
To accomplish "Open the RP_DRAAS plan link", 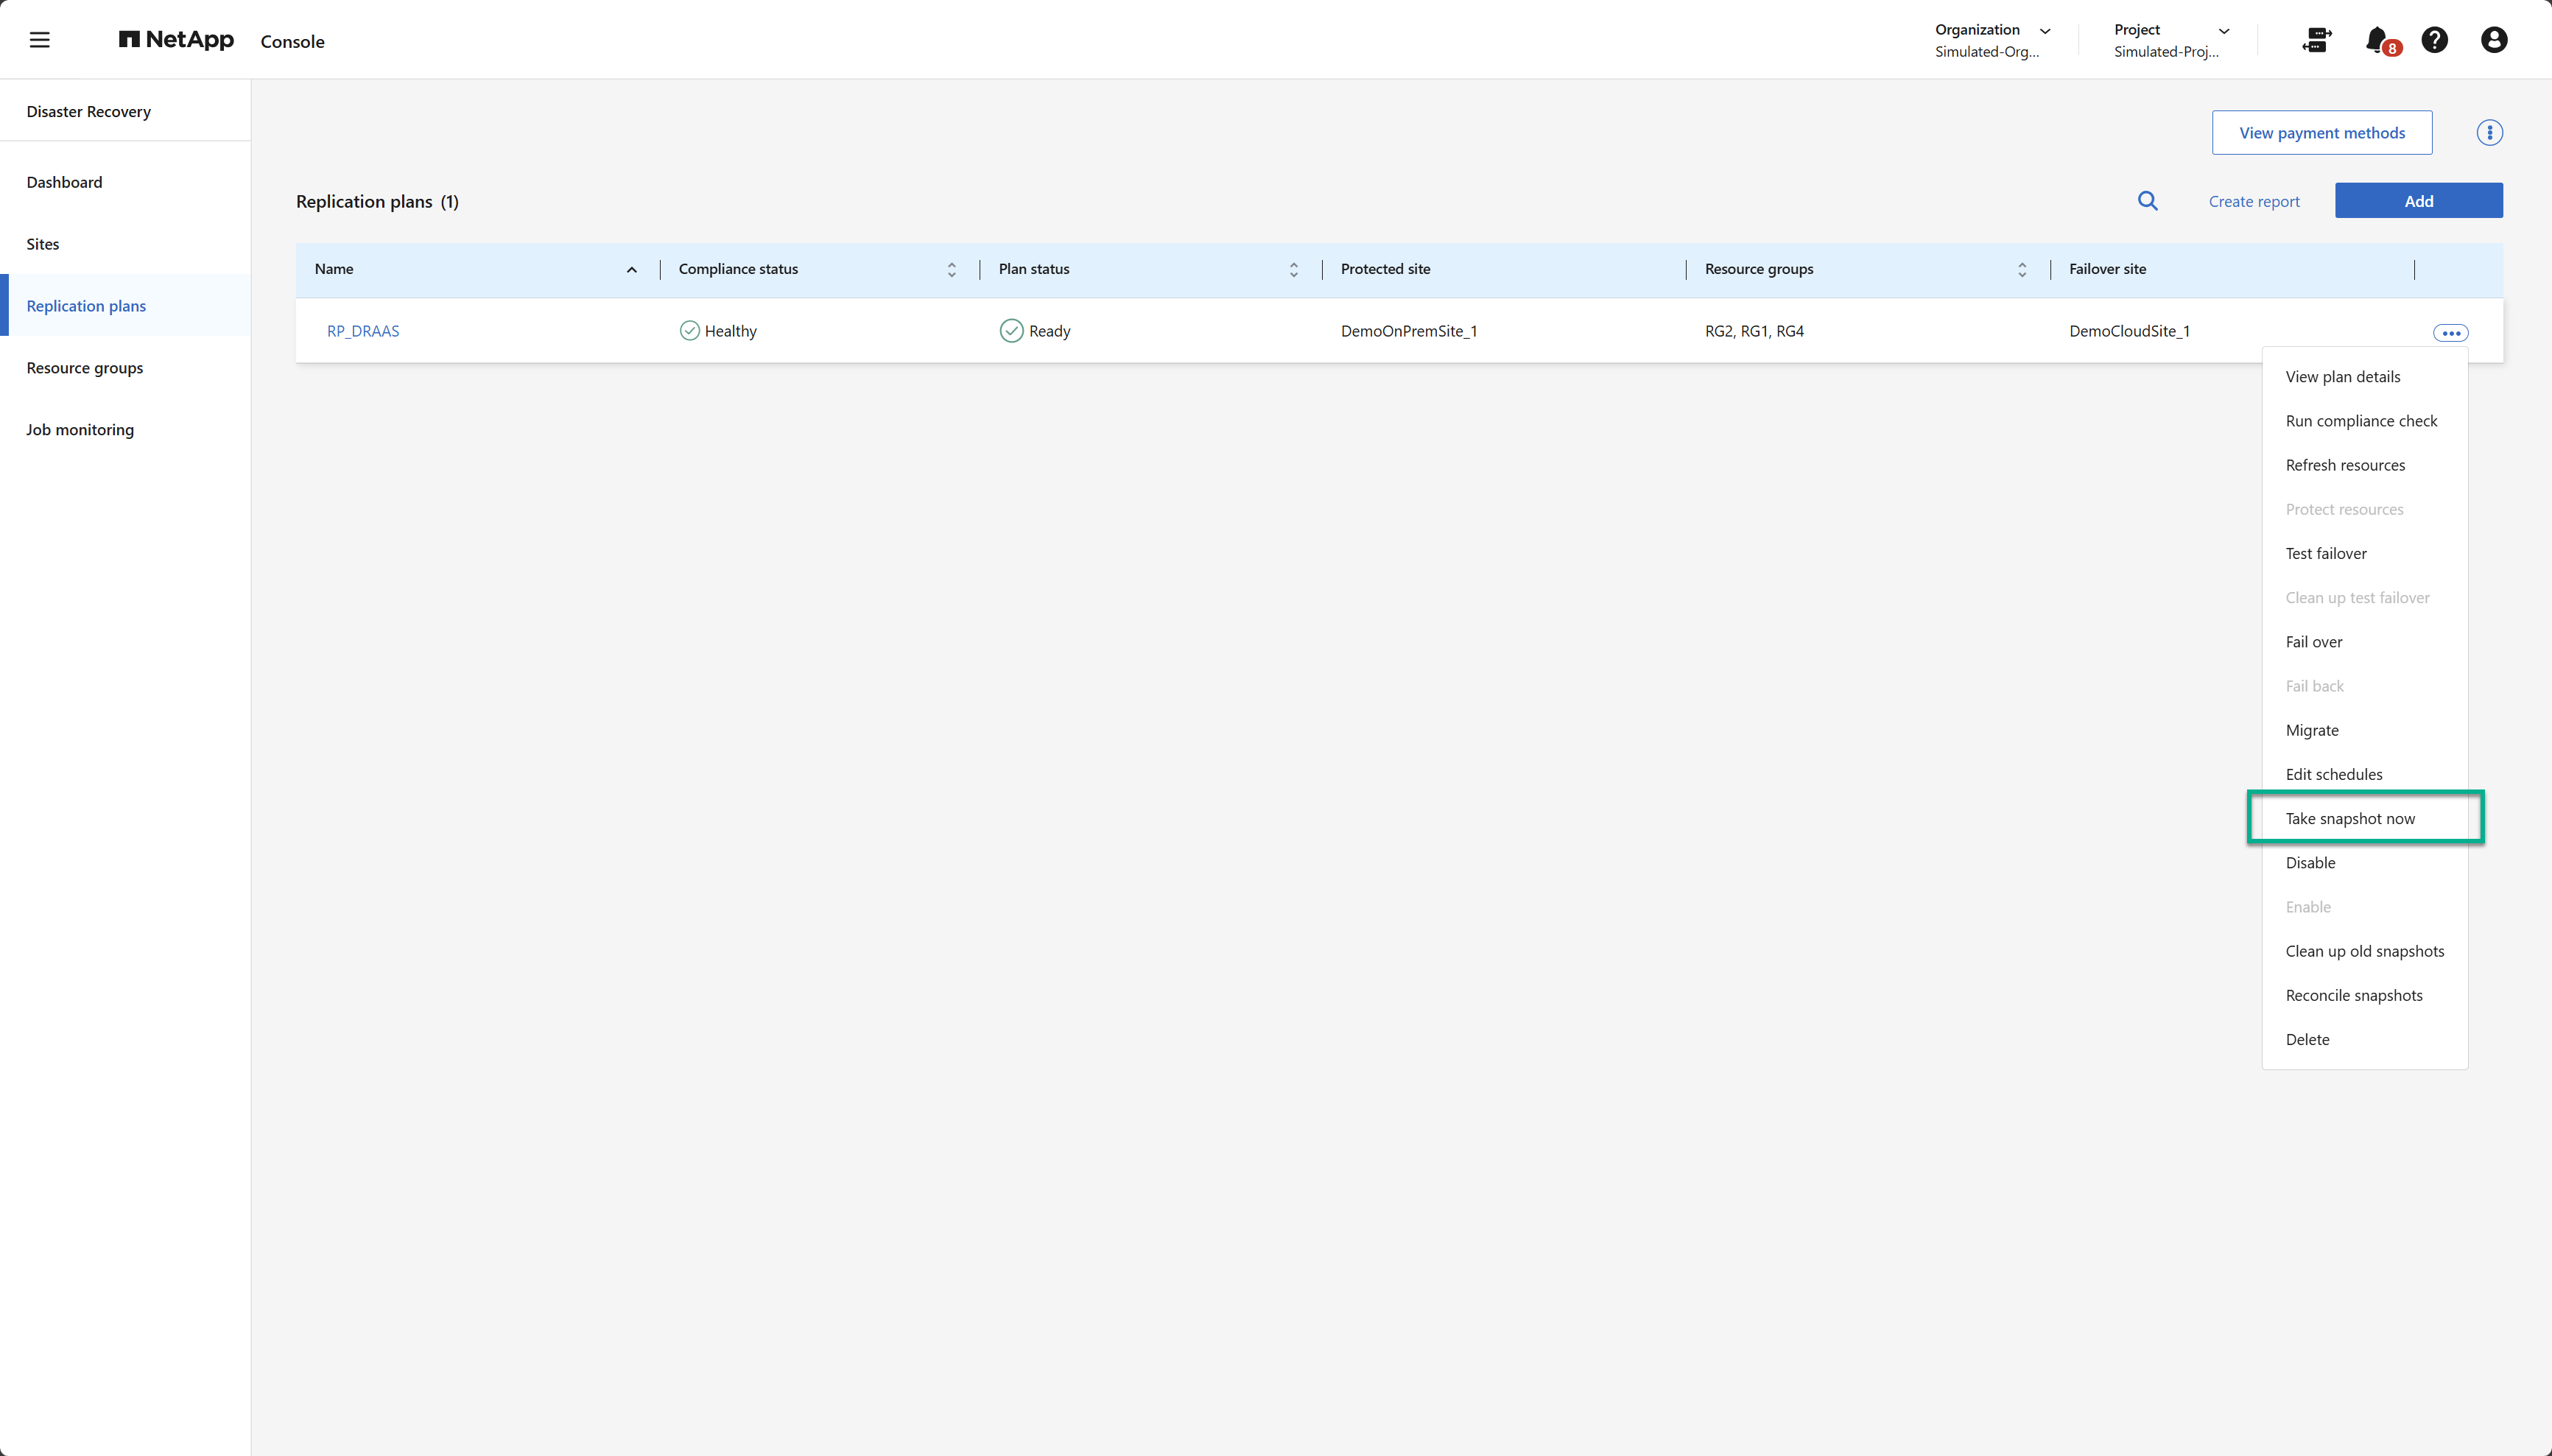I will click(x=363, y=331).
